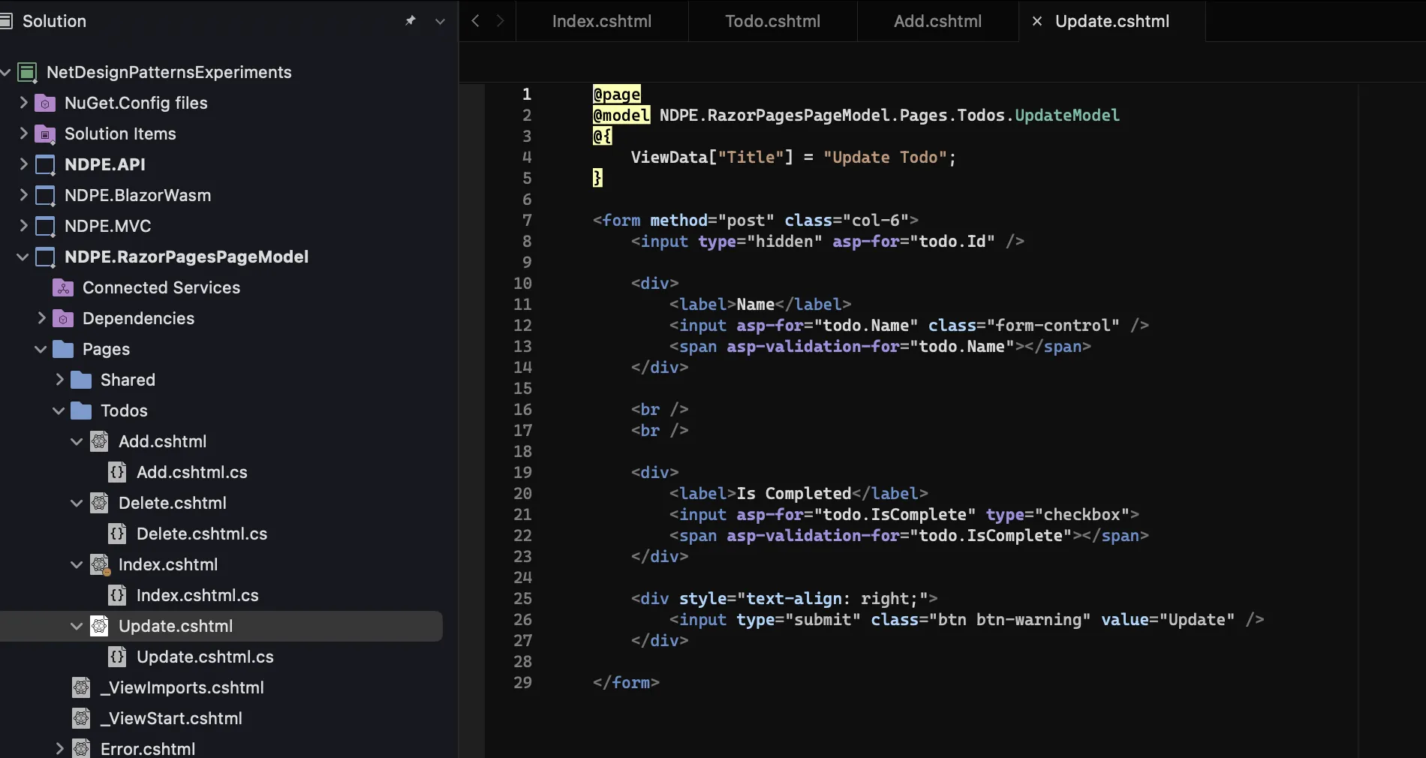Image resolution: width=1426 pixels, height=758 pixels.
Task: Click the back navigation arrow above the editor
Action: [474, 20]
